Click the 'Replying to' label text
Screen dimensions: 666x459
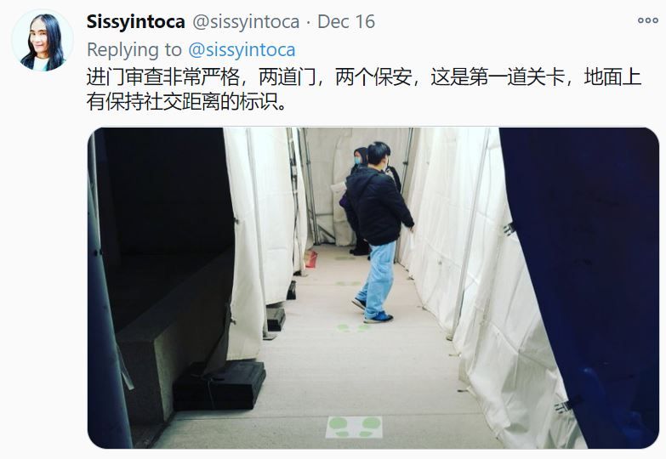[134, 49]
